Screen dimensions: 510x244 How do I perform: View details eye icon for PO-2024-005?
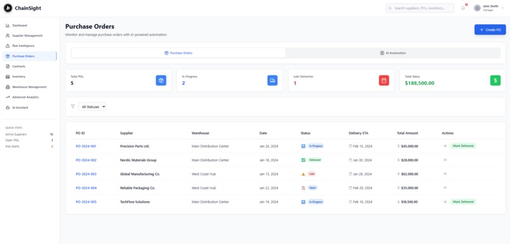coord(445,202)
